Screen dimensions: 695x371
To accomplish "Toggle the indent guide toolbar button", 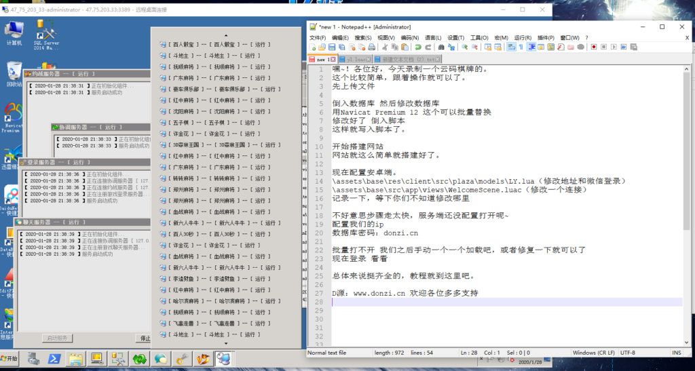I will (x=531, y=47).
